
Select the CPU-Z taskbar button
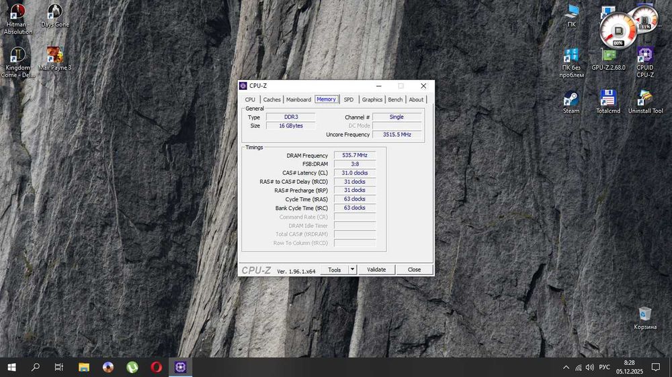(x=180, y=367)
